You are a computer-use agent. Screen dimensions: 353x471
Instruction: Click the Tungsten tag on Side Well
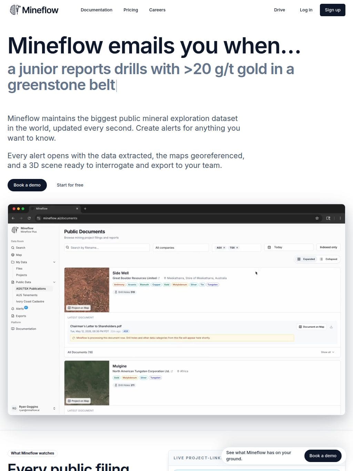click(x=212, y=285)
